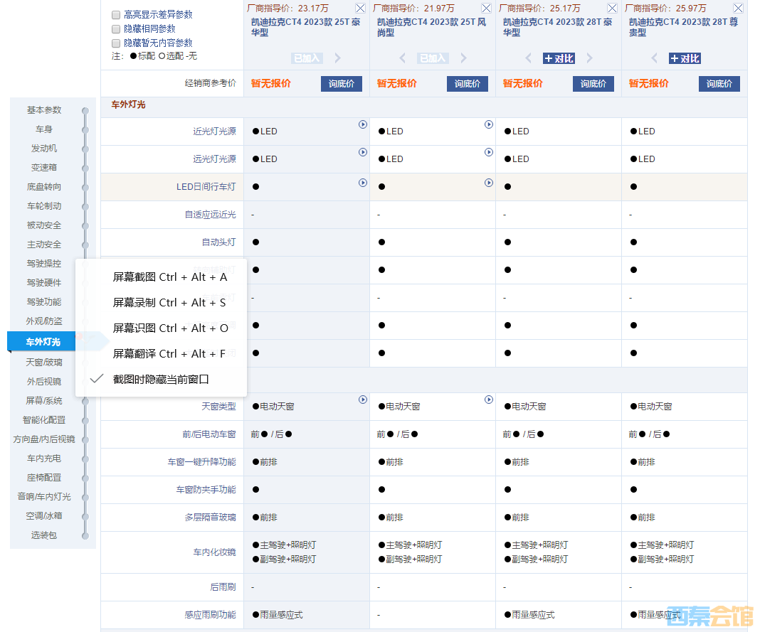This screenshot has height=632, width=760.
Task: Remove the 28T尊贵型 column via its X icon
Action: [x=737, y=9]
